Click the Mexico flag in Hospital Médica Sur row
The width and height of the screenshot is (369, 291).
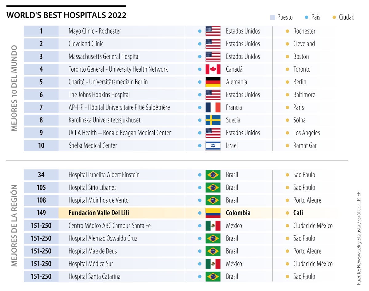tap(213, 264)
